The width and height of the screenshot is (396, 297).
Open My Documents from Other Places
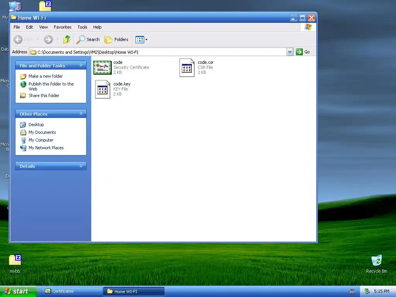click(42, 132)
